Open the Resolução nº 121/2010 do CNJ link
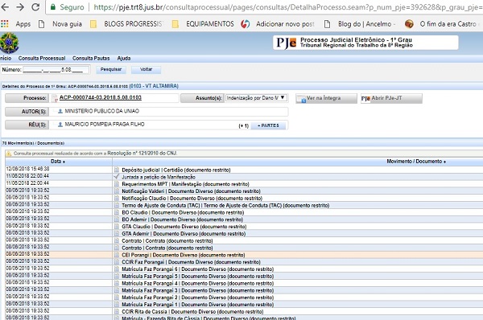 pyautogui.click(x=142, y=154)
